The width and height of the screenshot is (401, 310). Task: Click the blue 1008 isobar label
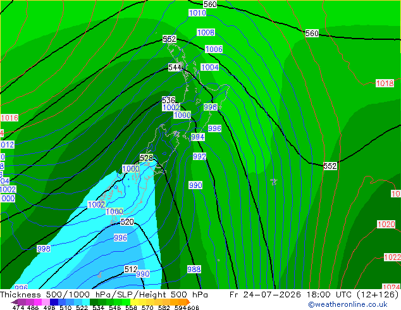pyautogui.click(x=206, y=32)
